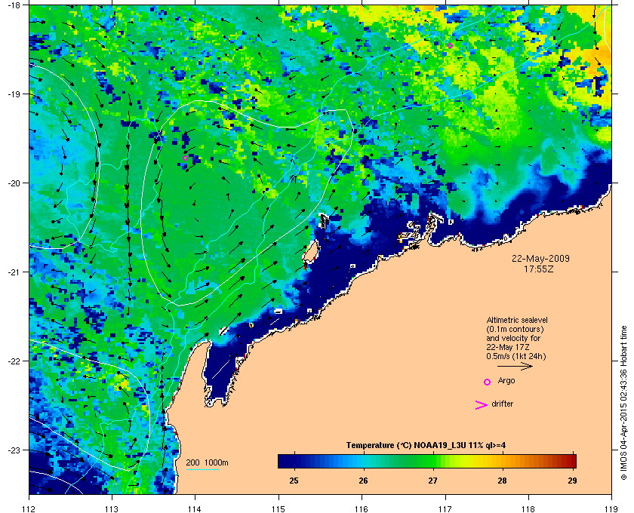Click the color bar value 29

[x=572, y=481]
